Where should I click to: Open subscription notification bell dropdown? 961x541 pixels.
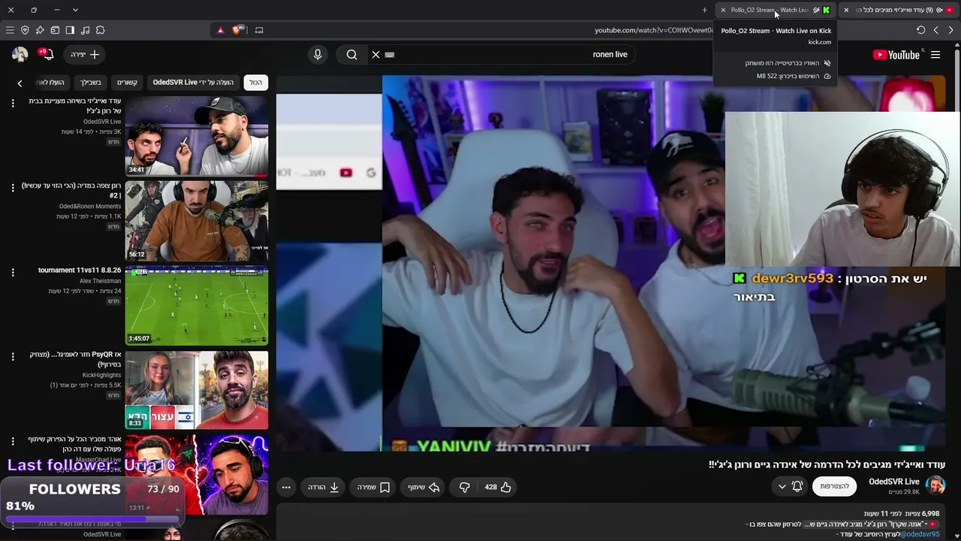tap(790, 486)
